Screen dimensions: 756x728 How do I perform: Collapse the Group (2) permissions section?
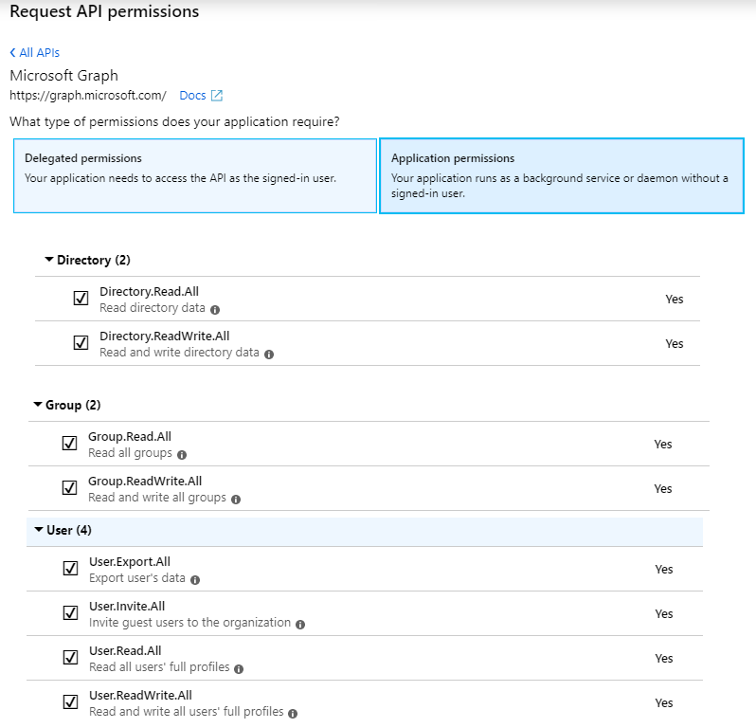click(x=38, y=405)
